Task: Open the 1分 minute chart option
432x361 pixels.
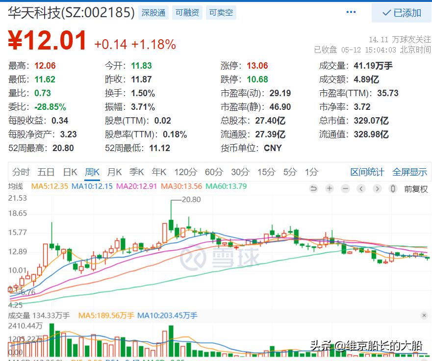Action: coord(310,172)
